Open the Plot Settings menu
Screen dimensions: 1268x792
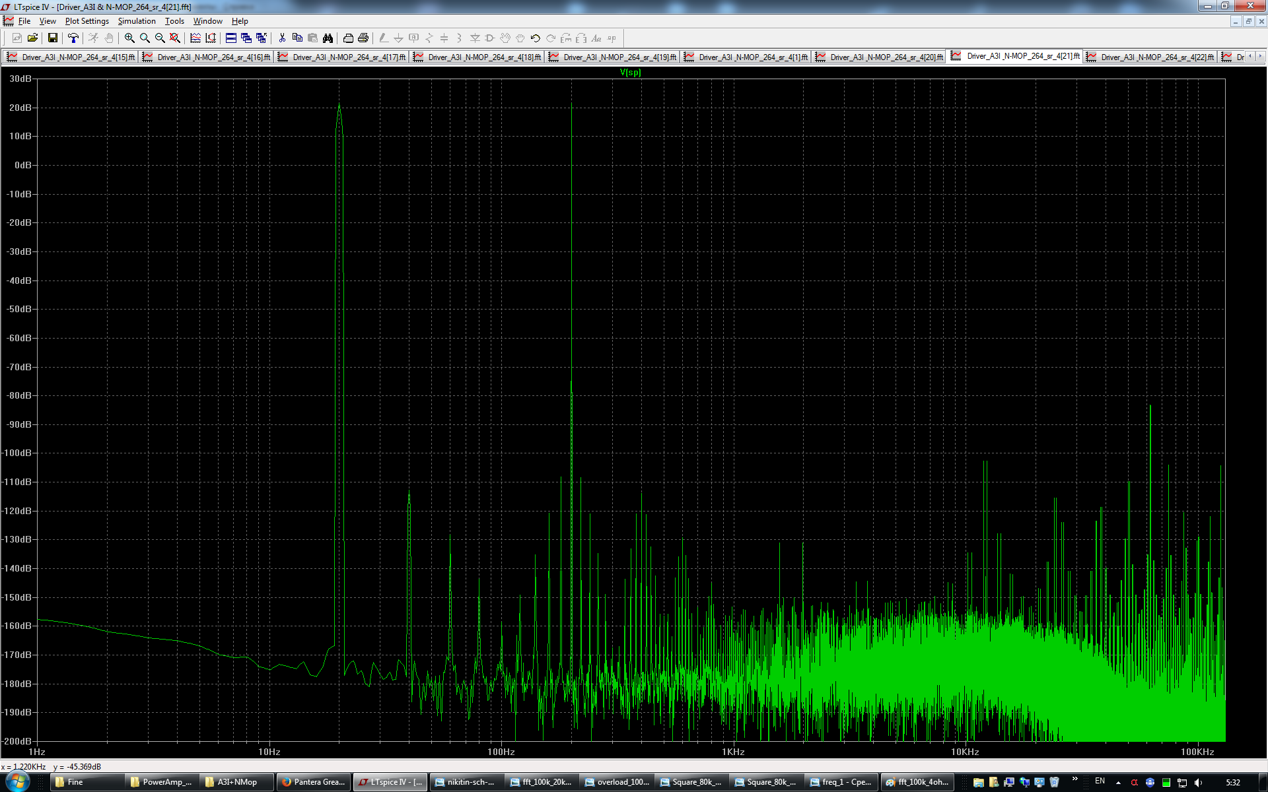coord(87,21)
